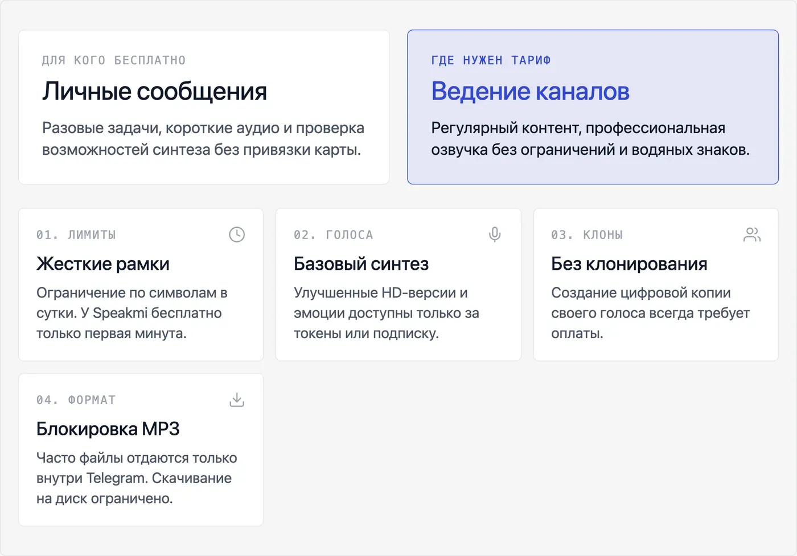Screen dimensions: 797x556
Task: Click the users icon in the Клоны card
Action: [x=752, y=234]
